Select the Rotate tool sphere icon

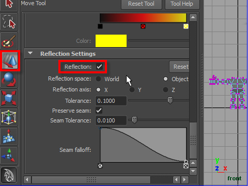9,80
